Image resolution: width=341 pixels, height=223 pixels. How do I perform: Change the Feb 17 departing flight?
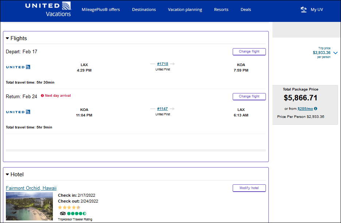tap(249, 51)
